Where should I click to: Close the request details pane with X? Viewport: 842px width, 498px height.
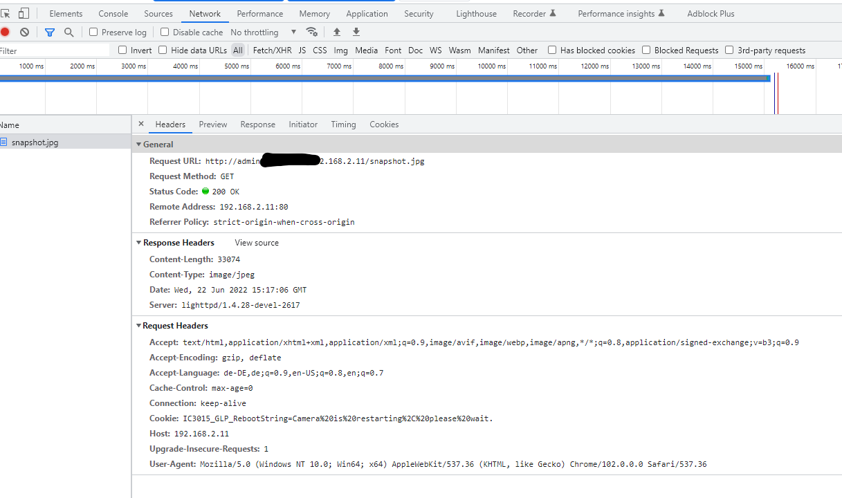pyautogui.click(x=141, y=124)
